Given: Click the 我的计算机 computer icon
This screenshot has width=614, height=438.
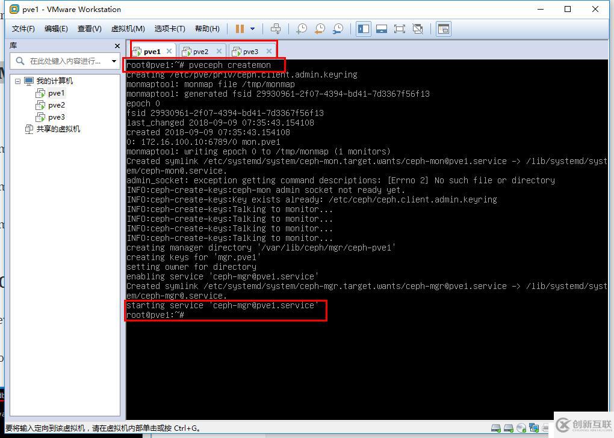Looking at the screenshot, I should (29, 81).
